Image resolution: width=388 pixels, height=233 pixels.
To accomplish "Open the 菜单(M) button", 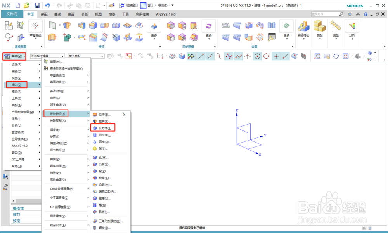I will pos(14,56).
